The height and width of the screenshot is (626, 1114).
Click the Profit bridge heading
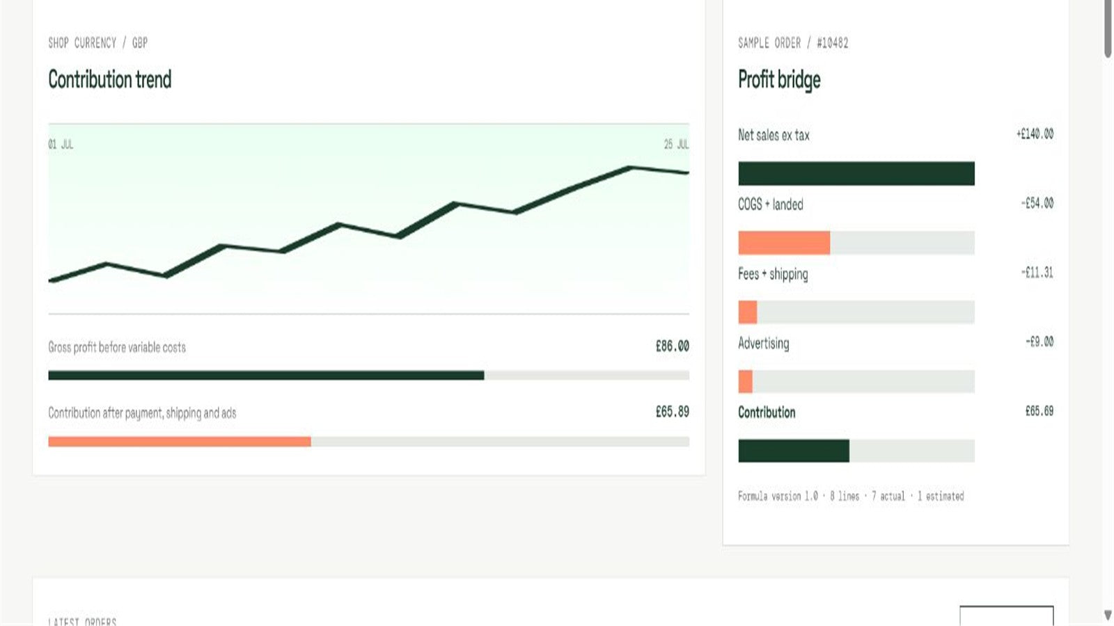[x=779, y=80]
